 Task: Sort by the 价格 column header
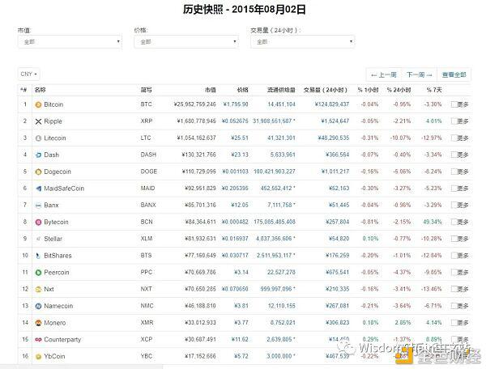click(x=242, y=90)
